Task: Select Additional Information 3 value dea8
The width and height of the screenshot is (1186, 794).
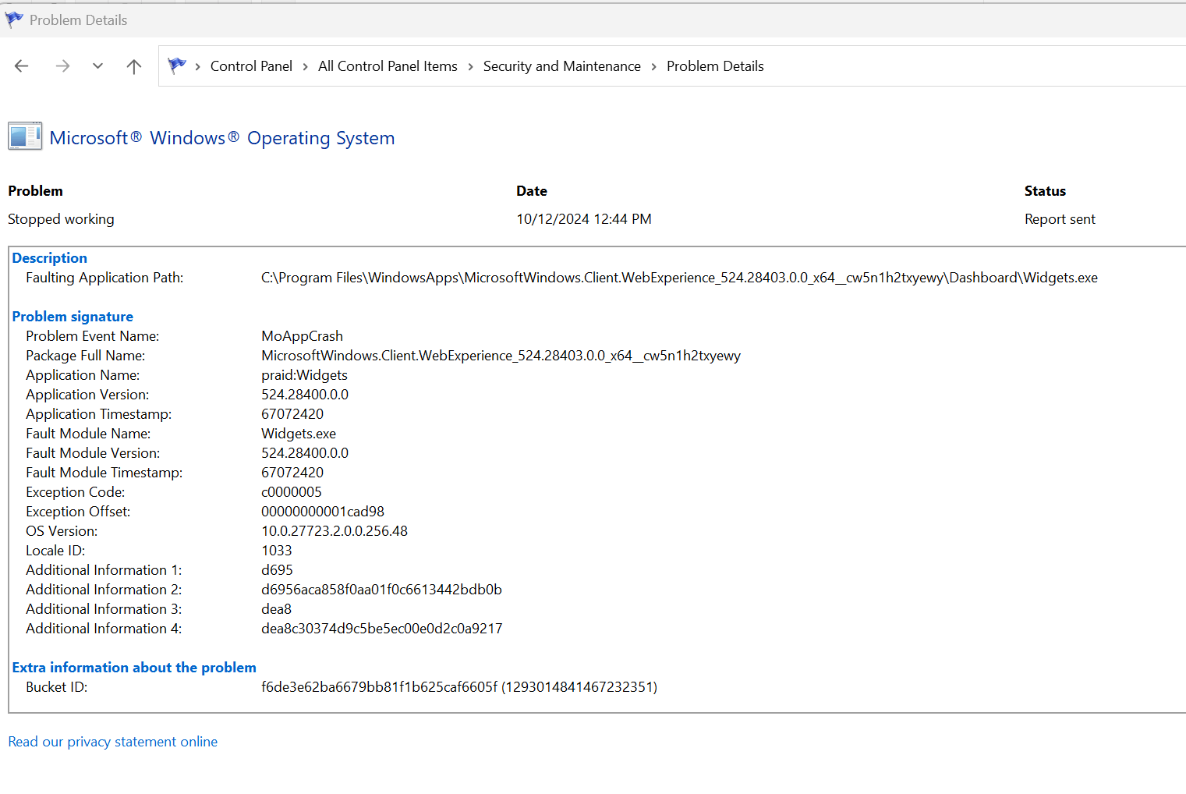Action: click(x=276, y=609)
